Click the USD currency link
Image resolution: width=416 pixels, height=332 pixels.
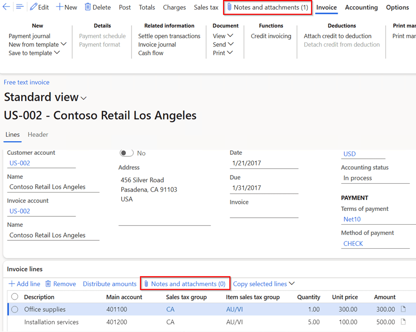click(x=349, y=154)
